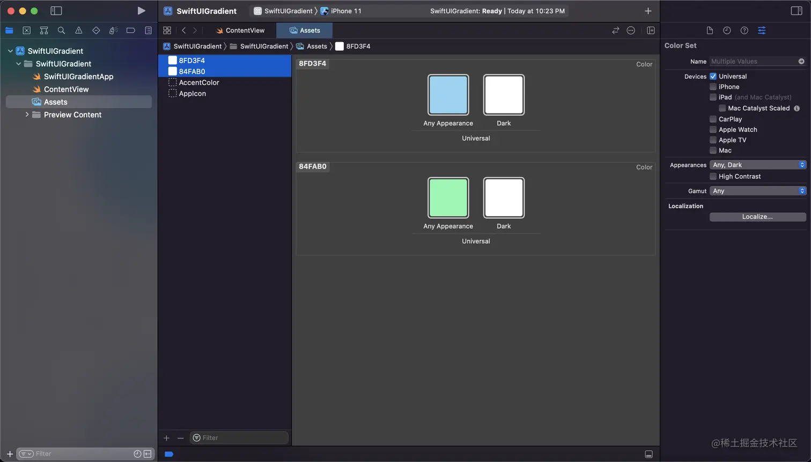Select the Project navigator folder icon
The image size is (811, 462).
point(9,31)
